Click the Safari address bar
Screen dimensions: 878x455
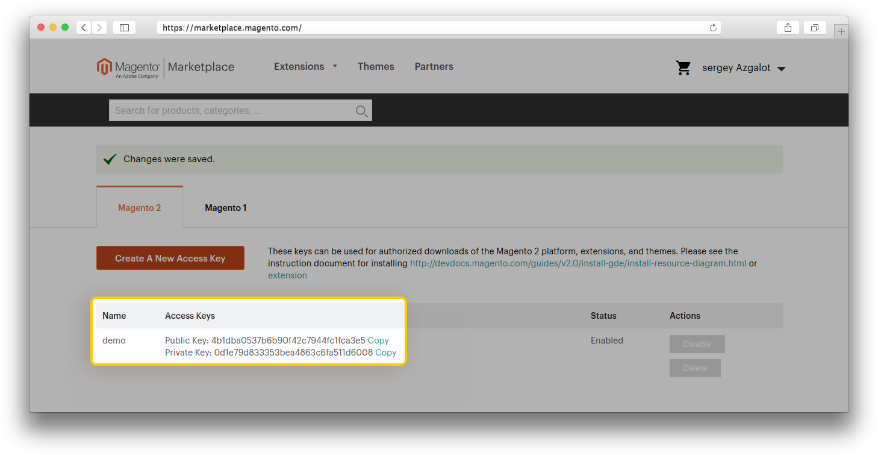pyautogui.click(x=438, y=28)
